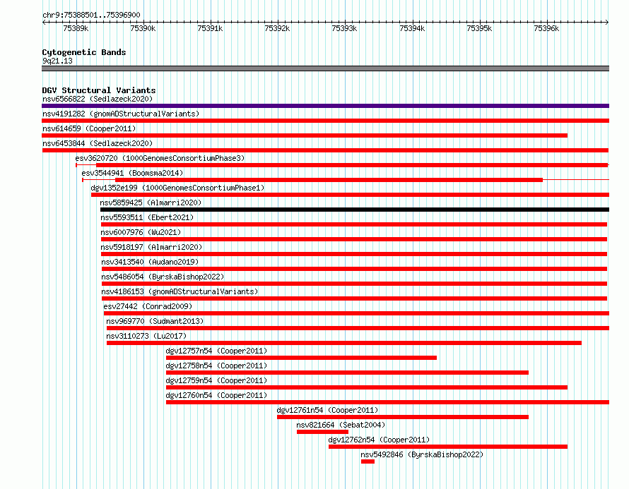Select dgv12758n54 (Cooper2011) label
Image resolution: width=629 pixels, height=489 pixels.
tap(217, 366)
